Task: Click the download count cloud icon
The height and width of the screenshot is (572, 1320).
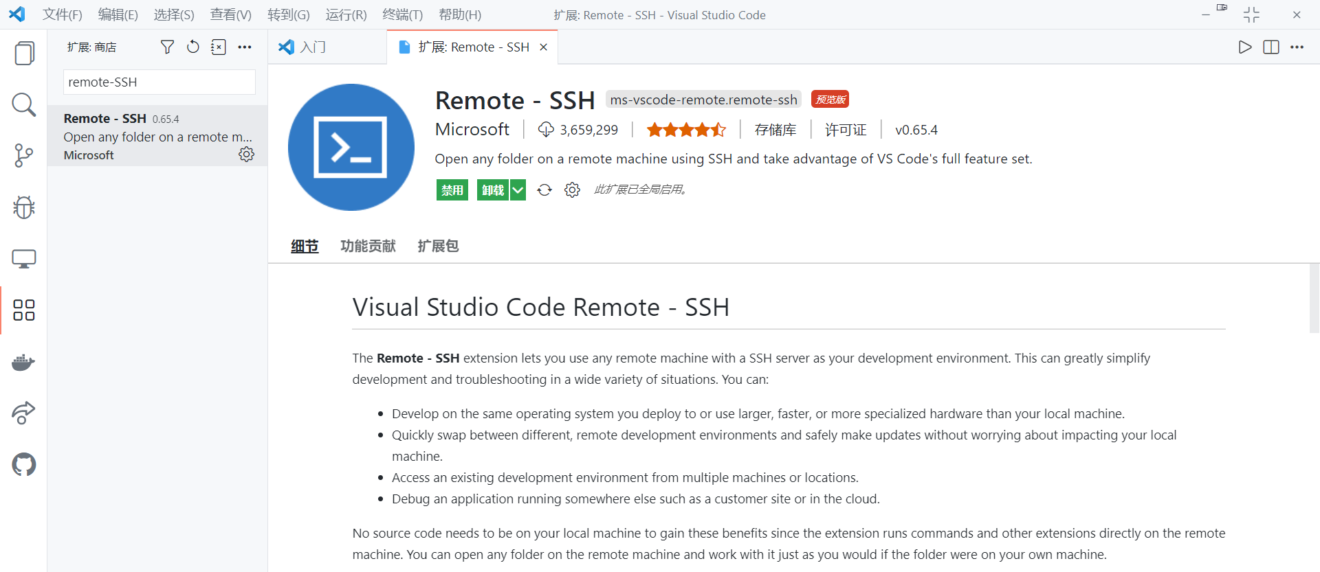Action: 546,130
